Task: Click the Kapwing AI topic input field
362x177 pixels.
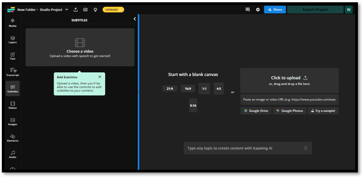Action: [x=248, y=148]
